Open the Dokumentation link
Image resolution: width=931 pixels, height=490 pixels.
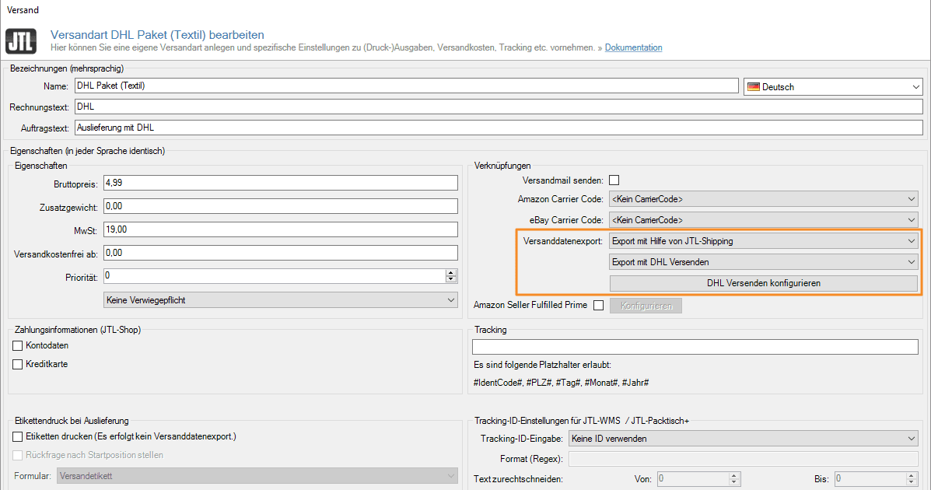coord(633,47)
